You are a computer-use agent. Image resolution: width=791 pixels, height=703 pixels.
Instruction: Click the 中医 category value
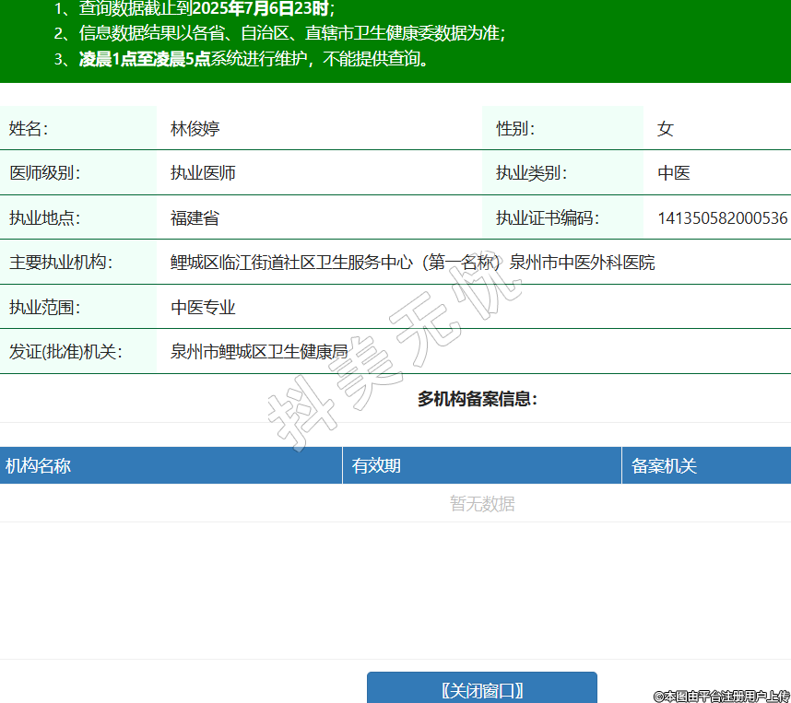[x=673, y=173]
